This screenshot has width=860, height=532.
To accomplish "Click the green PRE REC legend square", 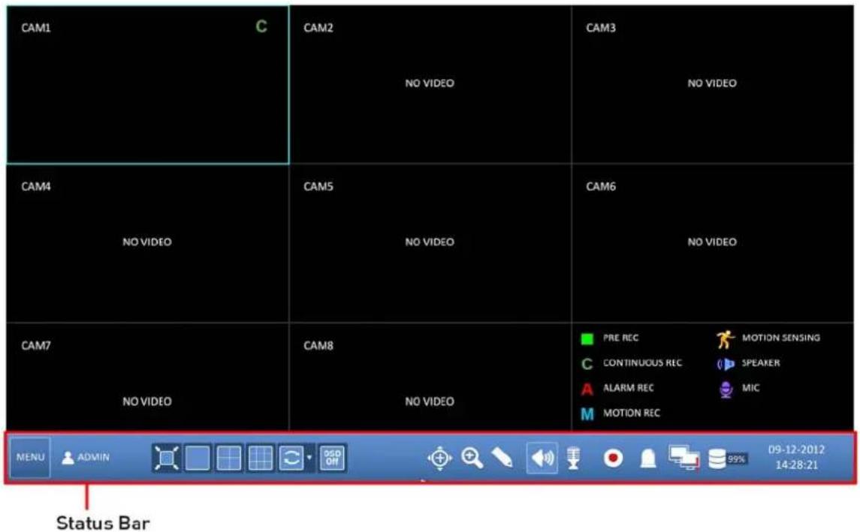I will 587,338.
